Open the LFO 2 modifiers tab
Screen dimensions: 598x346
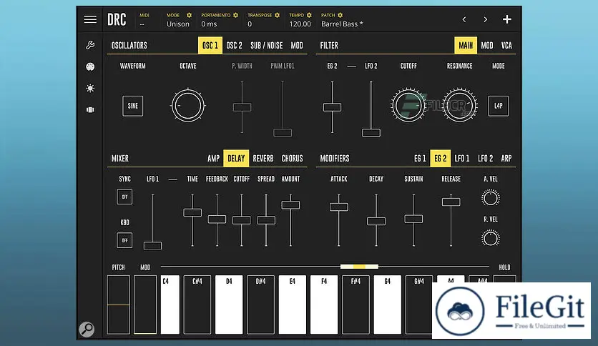485,159
